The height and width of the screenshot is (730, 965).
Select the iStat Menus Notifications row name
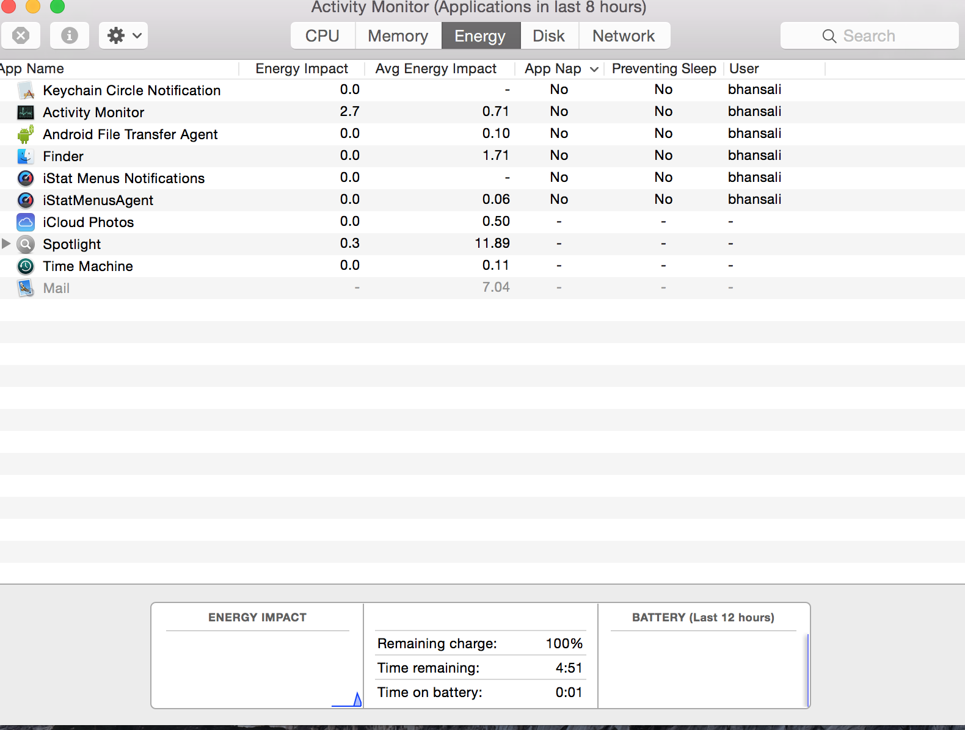pos(124,178)
